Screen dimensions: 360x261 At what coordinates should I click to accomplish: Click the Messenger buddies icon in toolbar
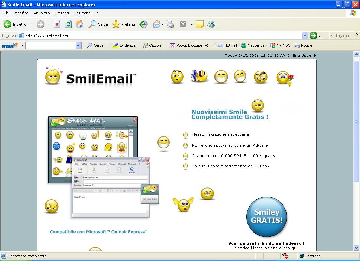(211, 24)
